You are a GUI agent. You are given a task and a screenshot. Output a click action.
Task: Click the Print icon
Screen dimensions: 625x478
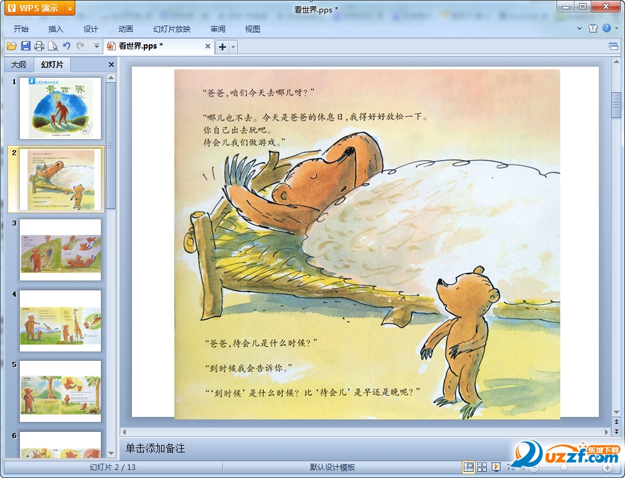[x=39, y=46]
